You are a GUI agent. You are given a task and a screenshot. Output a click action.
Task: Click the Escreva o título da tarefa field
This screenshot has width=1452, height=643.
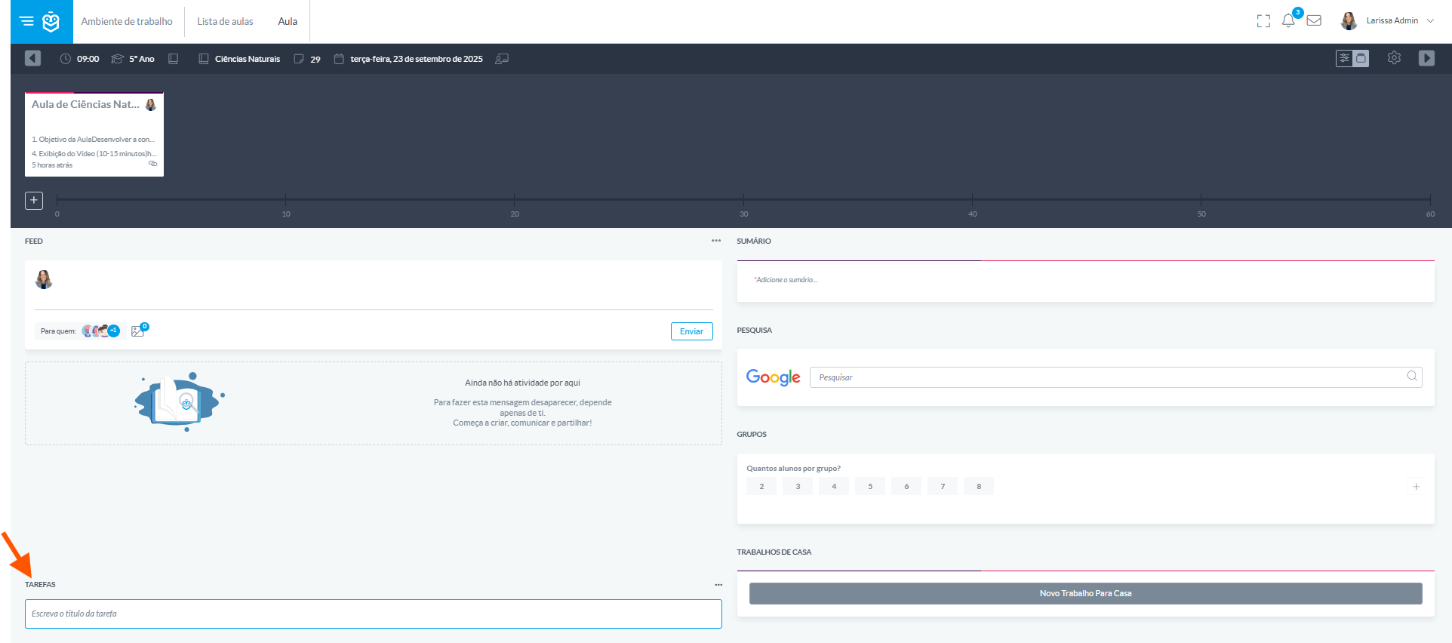pyautogui.click(x=374, y=614)
